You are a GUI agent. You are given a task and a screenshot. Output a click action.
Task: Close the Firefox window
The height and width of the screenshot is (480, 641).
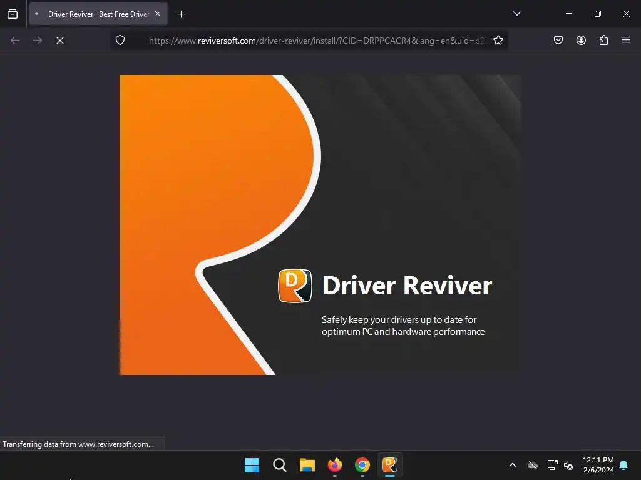(x=626, y=14)
